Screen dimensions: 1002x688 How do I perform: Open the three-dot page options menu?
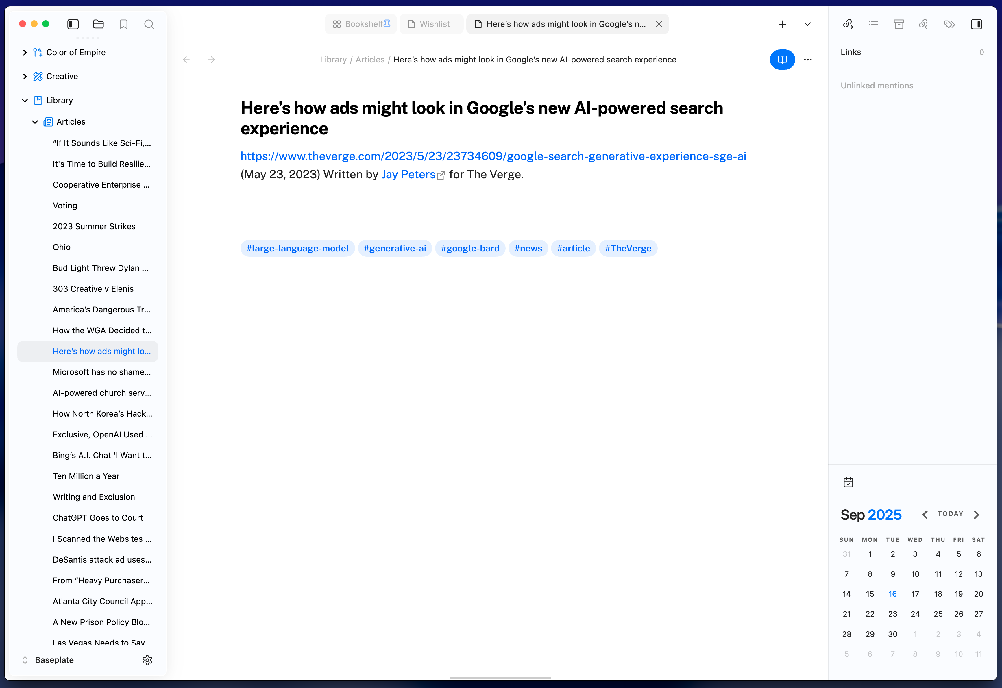(x=808, y=60)
